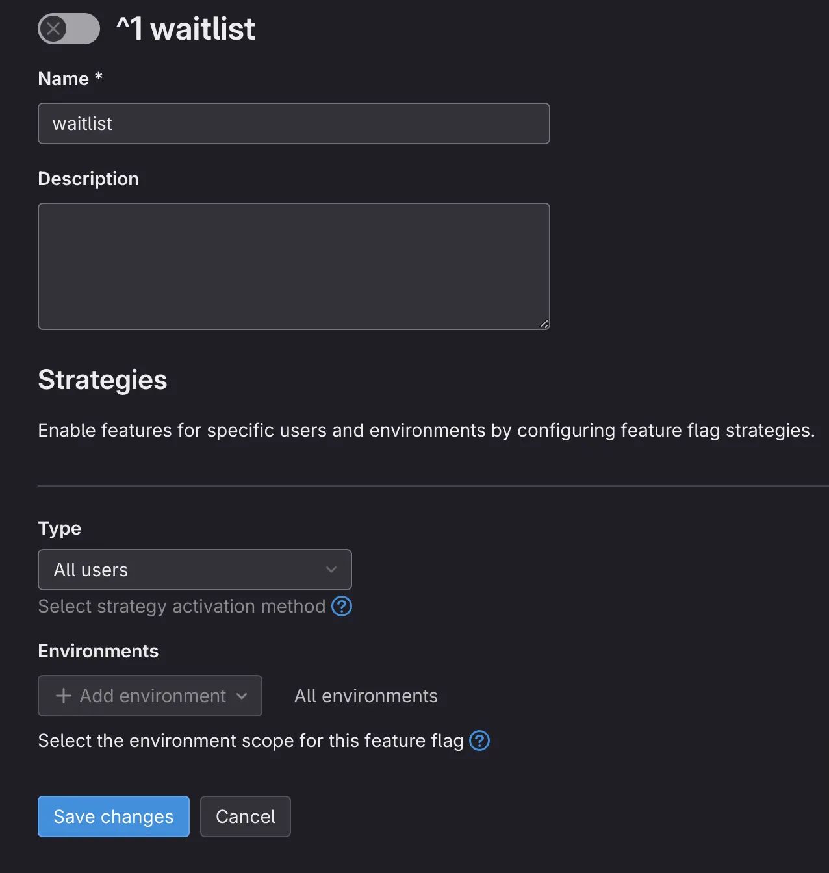The image size is (829, 873).
Task: Click the plus icon in Add environment
Action: point(63,695)
